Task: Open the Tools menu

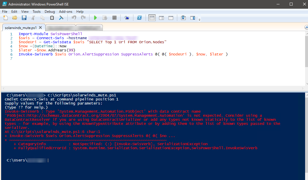Action: [x=37, y=12]
